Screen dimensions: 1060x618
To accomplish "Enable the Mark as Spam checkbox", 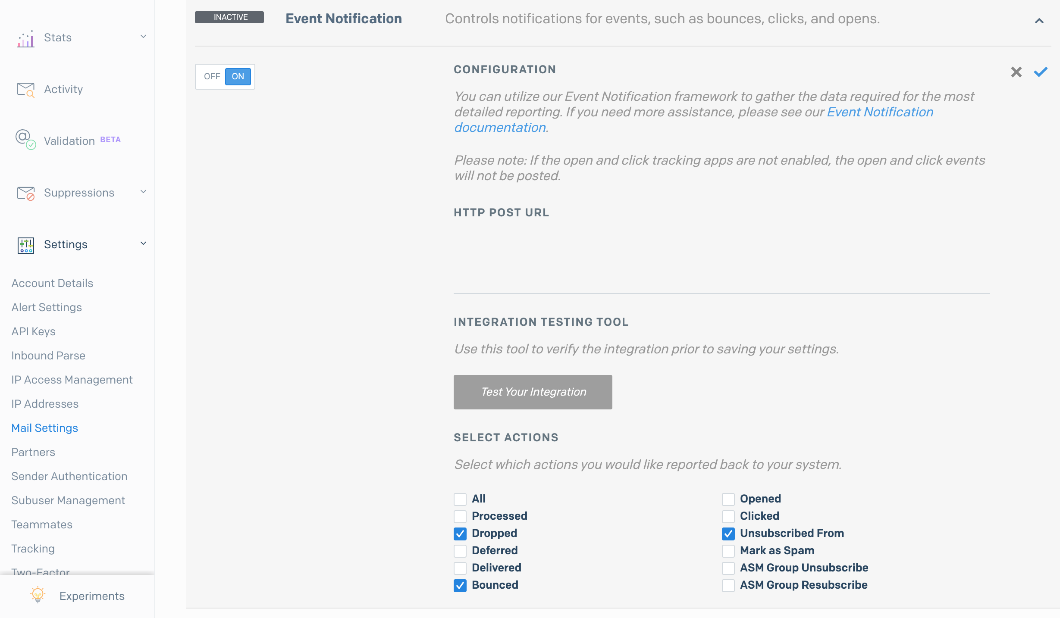I will pyautogui.click(x=728, y=551).
